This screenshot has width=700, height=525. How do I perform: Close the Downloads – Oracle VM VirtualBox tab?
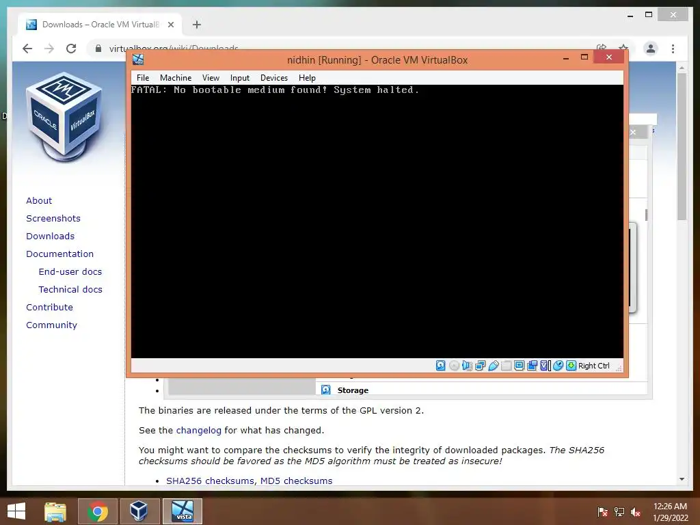[170, 25]
